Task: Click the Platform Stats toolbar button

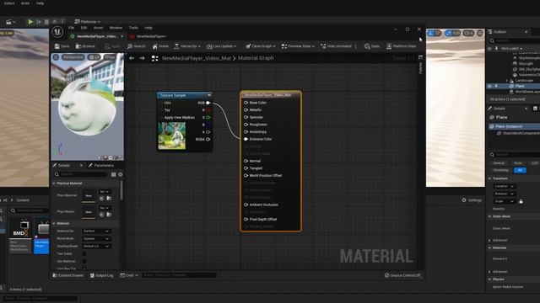Action: (x=402, y=46)
